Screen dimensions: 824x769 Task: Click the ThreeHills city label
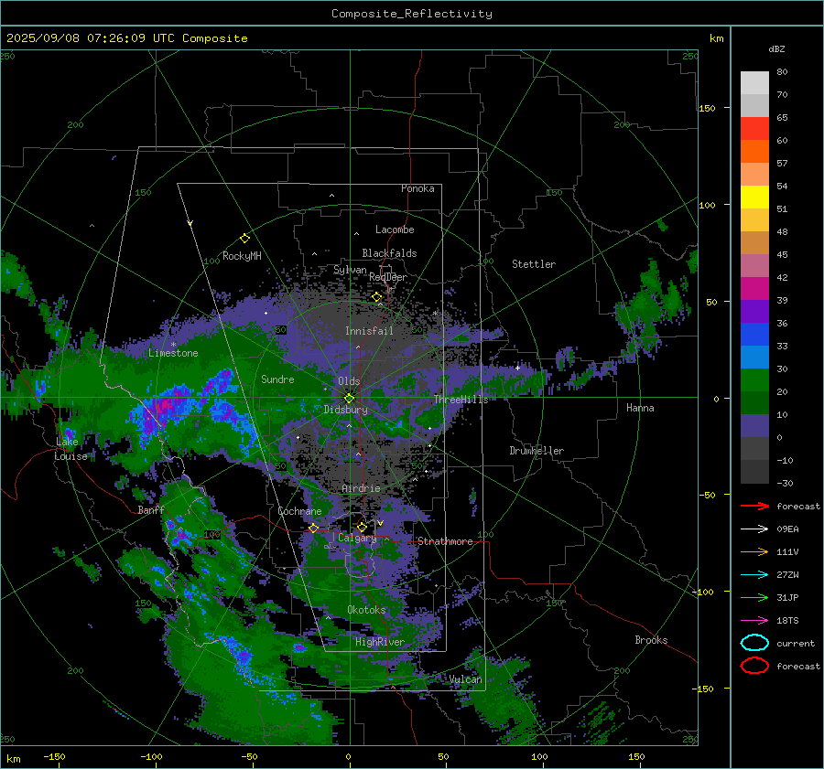(461, 400)
